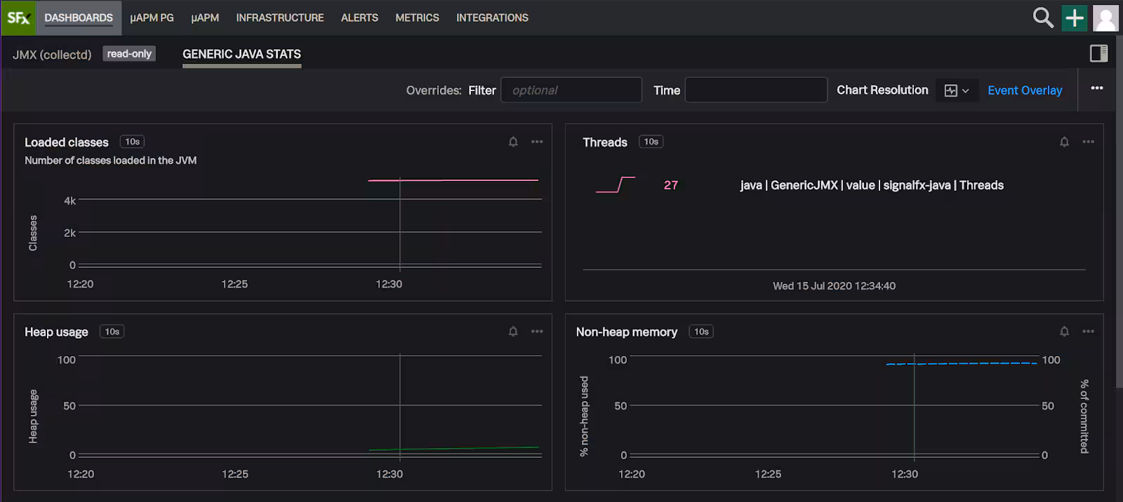Expand Non-heap memory chart options menu

(x=1088, y=332)
